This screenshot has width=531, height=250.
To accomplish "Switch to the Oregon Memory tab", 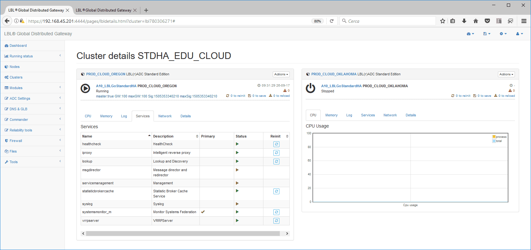I will coord(106,116).
